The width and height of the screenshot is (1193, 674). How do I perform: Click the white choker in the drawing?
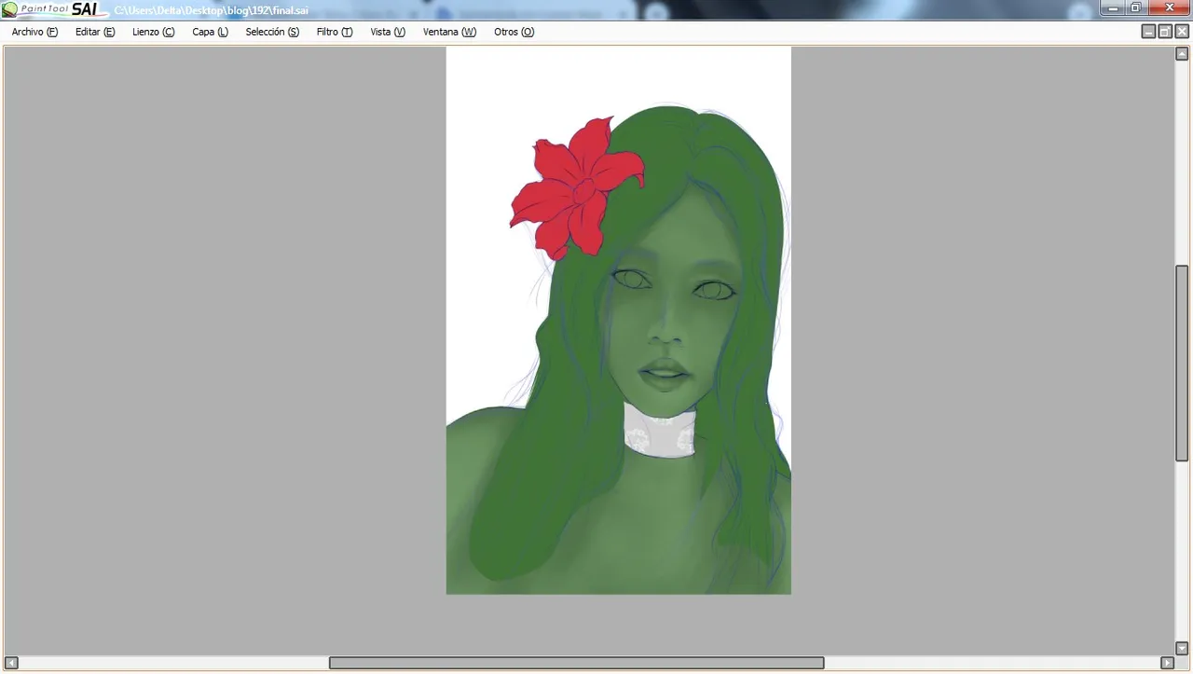660,432
